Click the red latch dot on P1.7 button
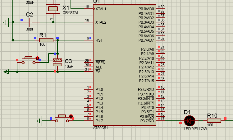The image size is (233, 140). [71, 116]
